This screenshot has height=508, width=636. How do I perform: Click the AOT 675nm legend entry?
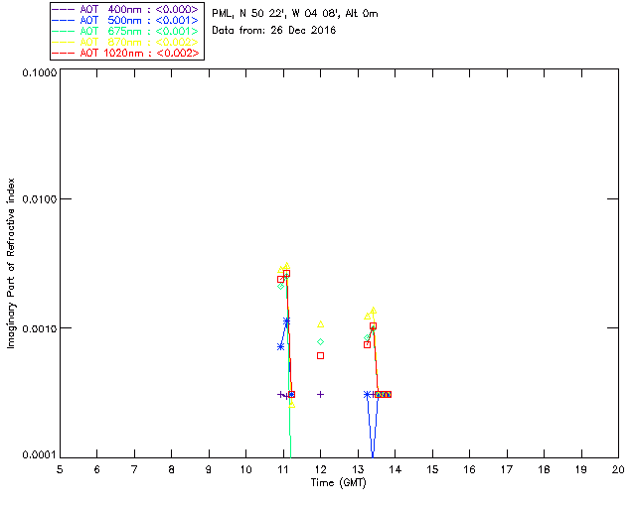[125, 31]
